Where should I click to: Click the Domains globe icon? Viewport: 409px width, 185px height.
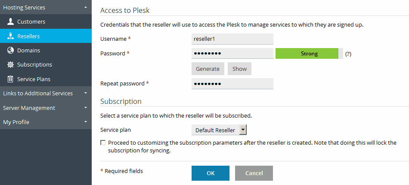click(x=10, y=50)
